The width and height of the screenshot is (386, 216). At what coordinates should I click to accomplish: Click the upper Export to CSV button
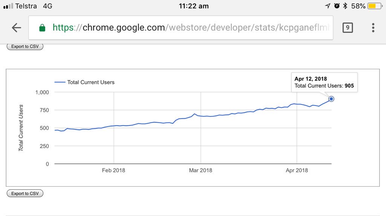pos(25,46)
